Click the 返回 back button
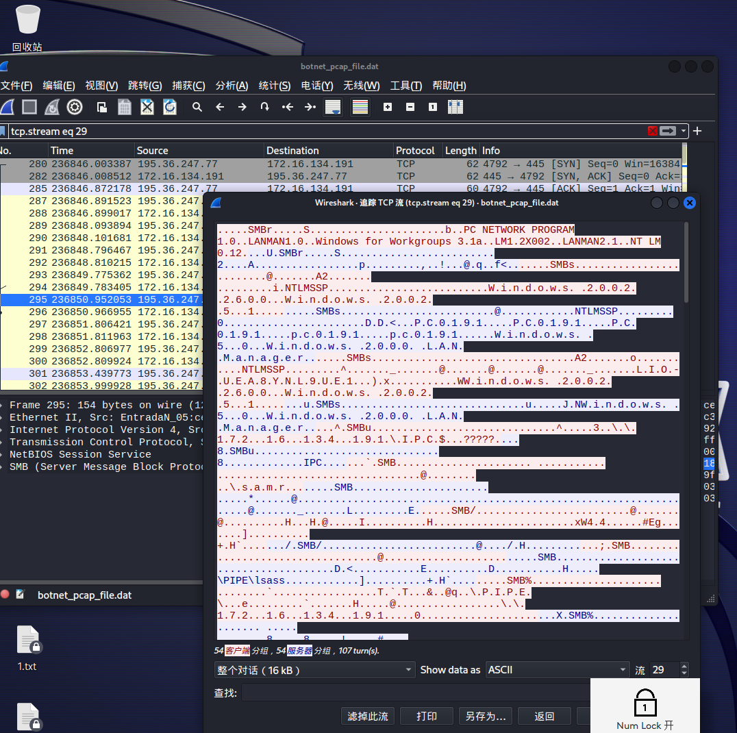Image resolution: width=737 pixels, height=733 pixels. [545, 716]
